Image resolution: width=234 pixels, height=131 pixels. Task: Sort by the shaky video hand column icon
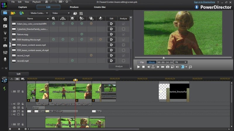pyautogui.click(x=91, y=18)
